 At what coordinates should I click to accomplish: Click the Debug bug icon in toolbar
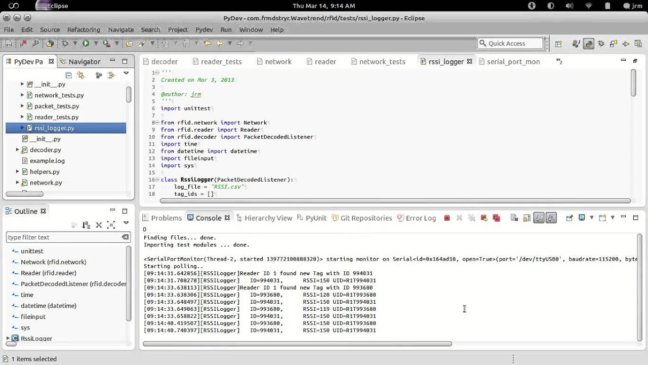click(x=65, y=43)
